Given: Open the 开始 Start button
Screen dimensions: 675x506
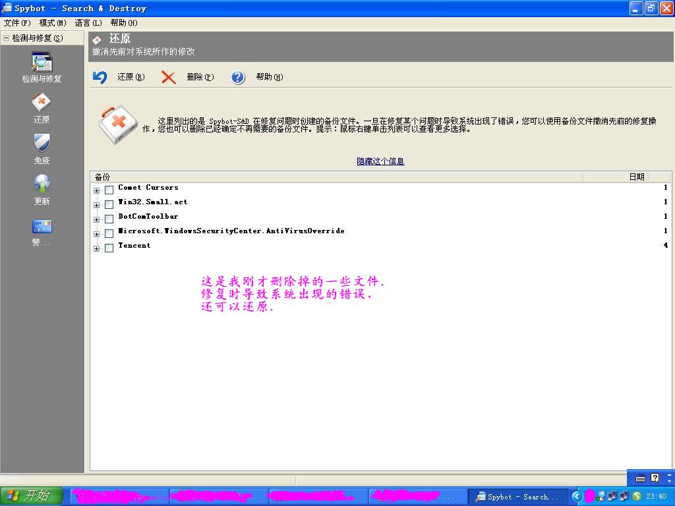Looking at the screenshot, I should click(x=32, y=496).
